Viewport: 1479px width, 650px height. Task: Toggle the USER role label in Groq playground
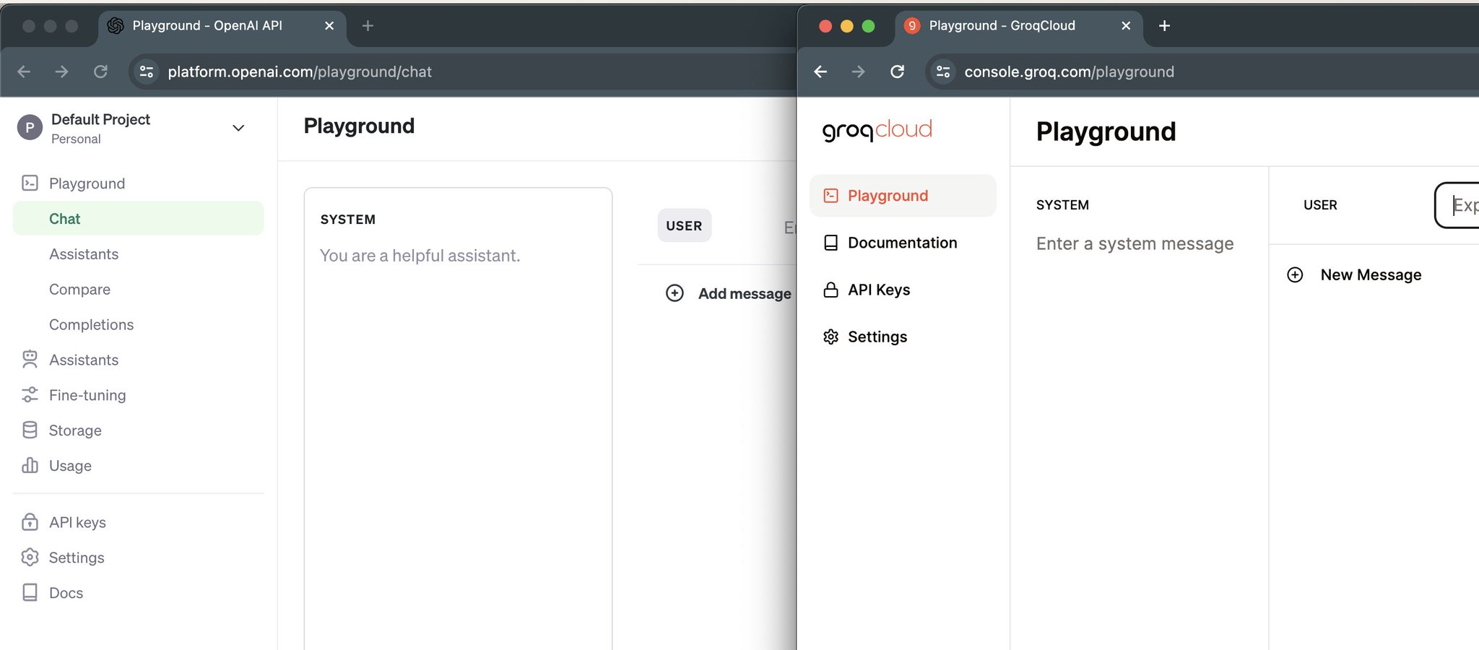(x=1320, y=205)
